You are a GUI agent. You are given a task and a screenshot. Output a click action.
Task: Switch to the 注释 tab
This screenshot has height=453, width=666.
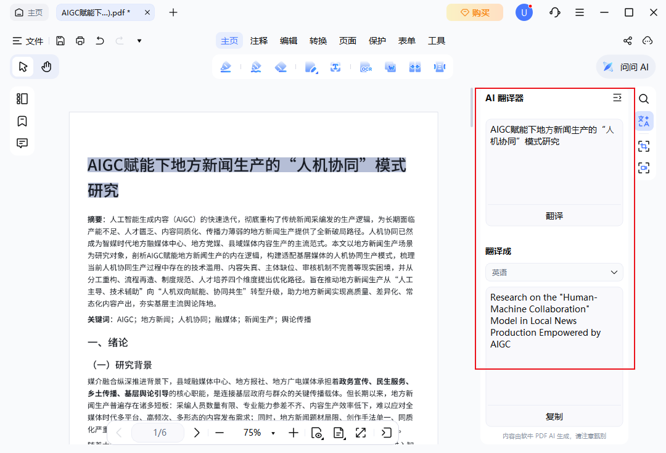pos(258,41)
